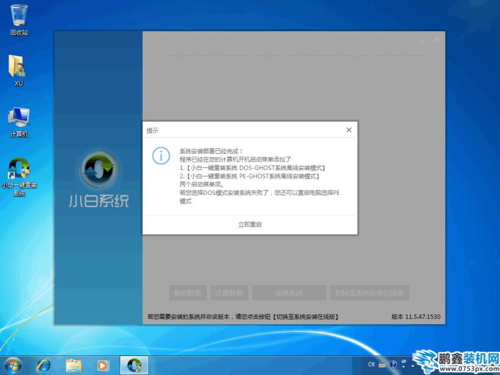
Task: Click the 程序已经在您的计算机开机启动菜单添加了 line
Action: tap(236, 159)
